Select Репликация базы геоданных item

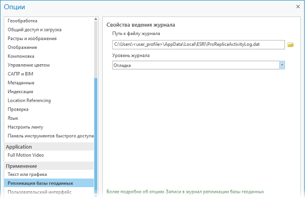pos(49,183)
